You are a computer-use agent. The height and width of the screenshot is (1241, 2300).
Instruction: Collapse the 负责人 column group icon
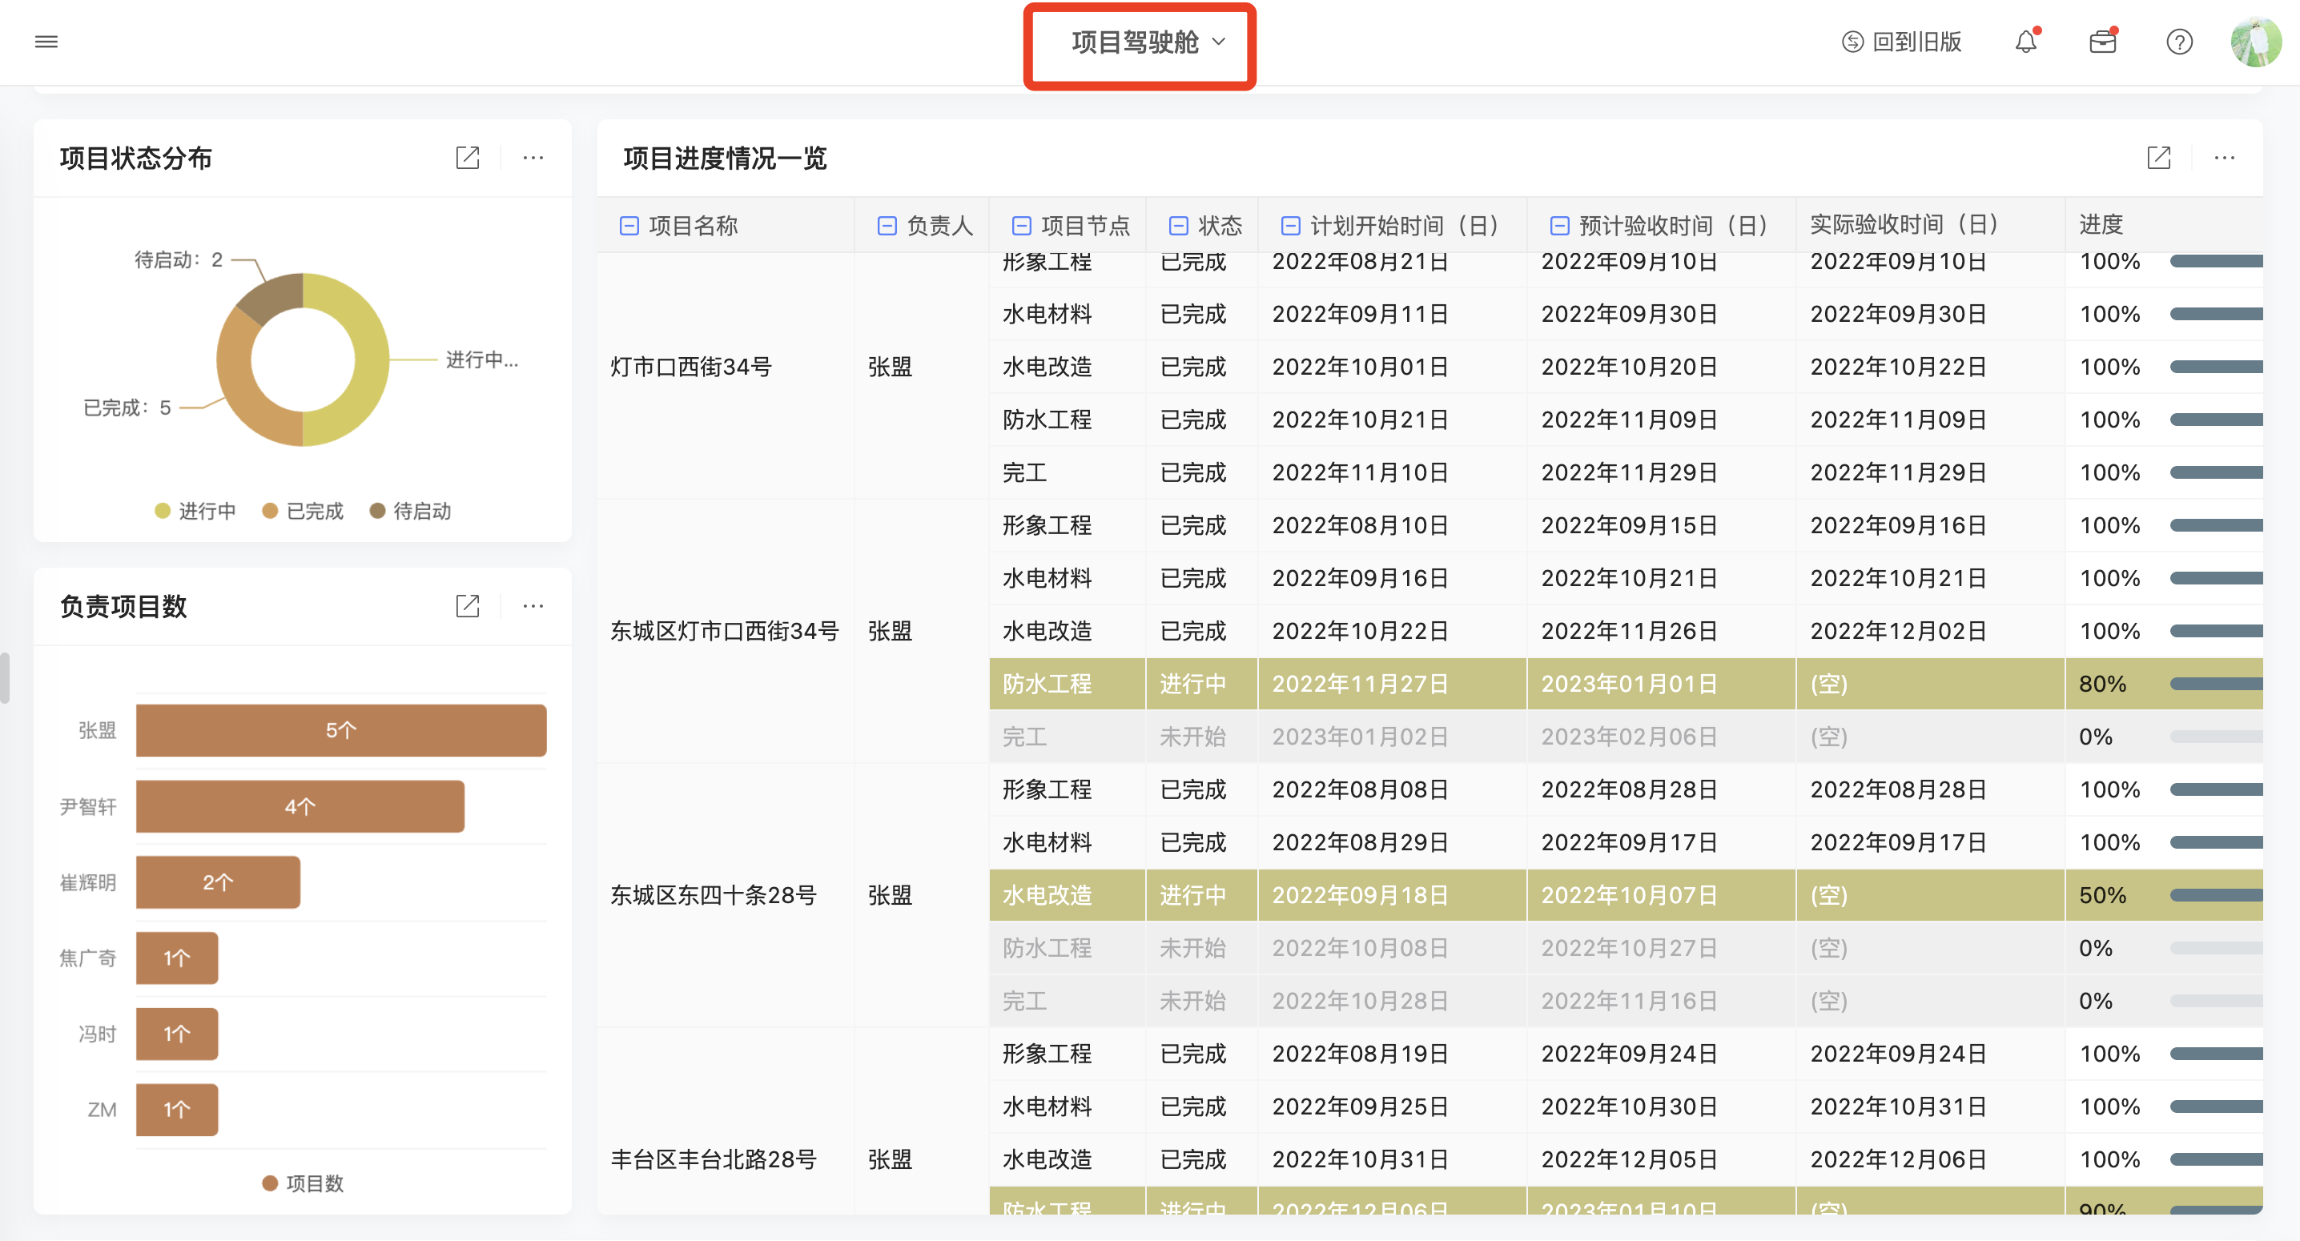[887, 226]
